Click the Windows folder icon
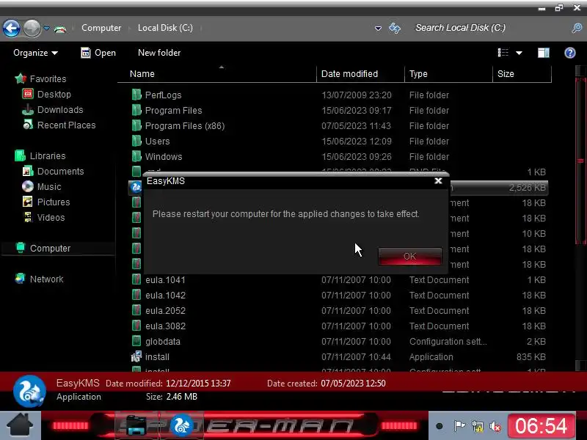587x440 pixels. [x=136, y=156]
